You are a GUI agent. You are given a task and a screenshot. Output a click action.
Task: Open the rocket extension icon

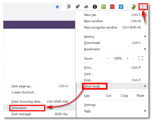click(x=77, y=7)
